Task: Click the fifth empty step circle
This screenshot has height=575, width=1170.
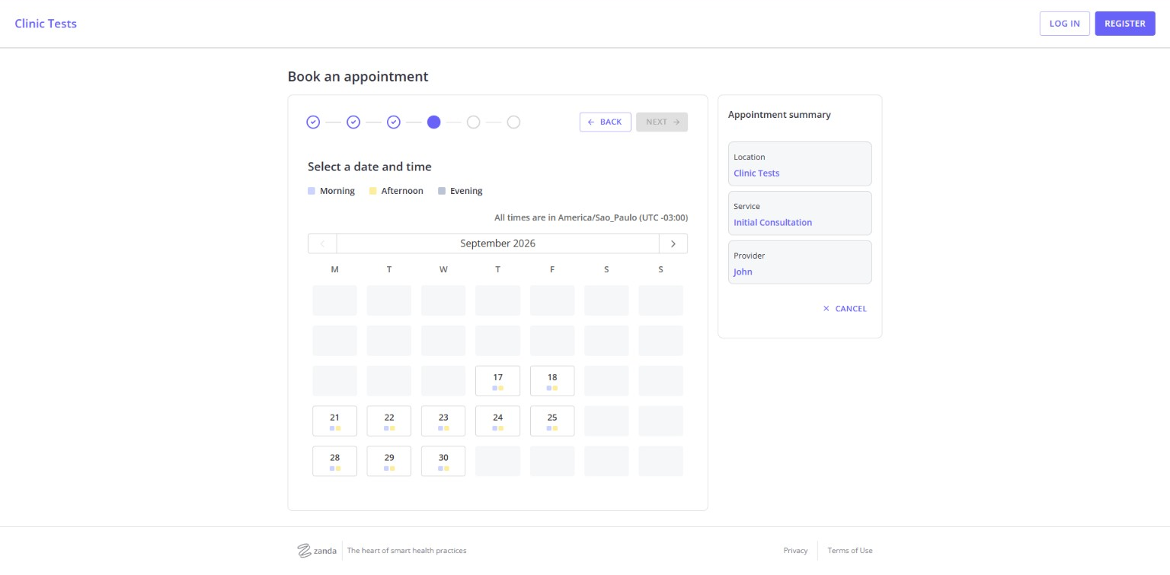Action: point(474,122)
